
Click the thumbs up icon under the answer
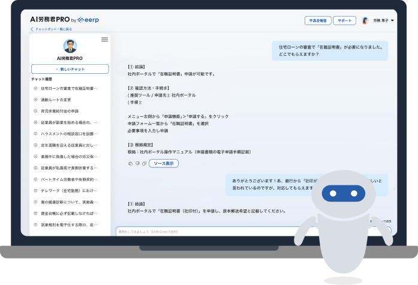130,163
